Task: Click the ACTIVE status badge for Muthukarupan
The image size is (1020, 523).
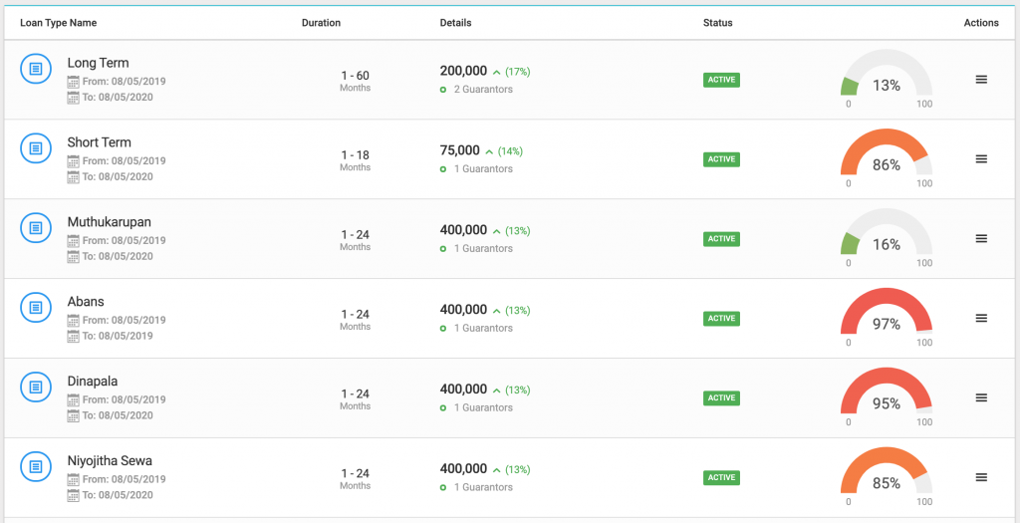Action: pos(721,239)
